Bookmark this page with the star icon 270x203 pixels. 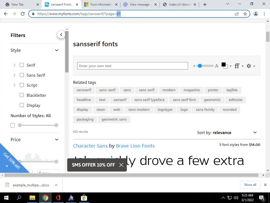point(245,14)
